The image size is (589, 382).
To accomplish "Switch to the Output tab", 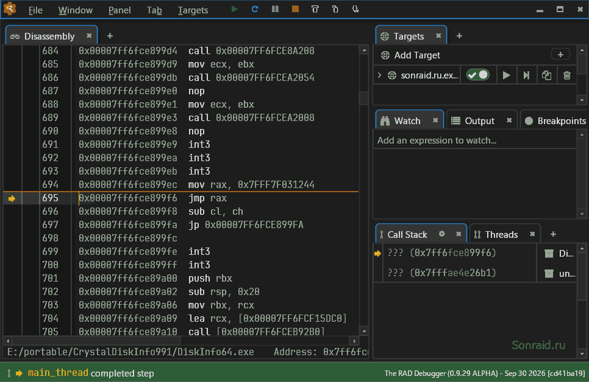I will click(x=482, y=120).
